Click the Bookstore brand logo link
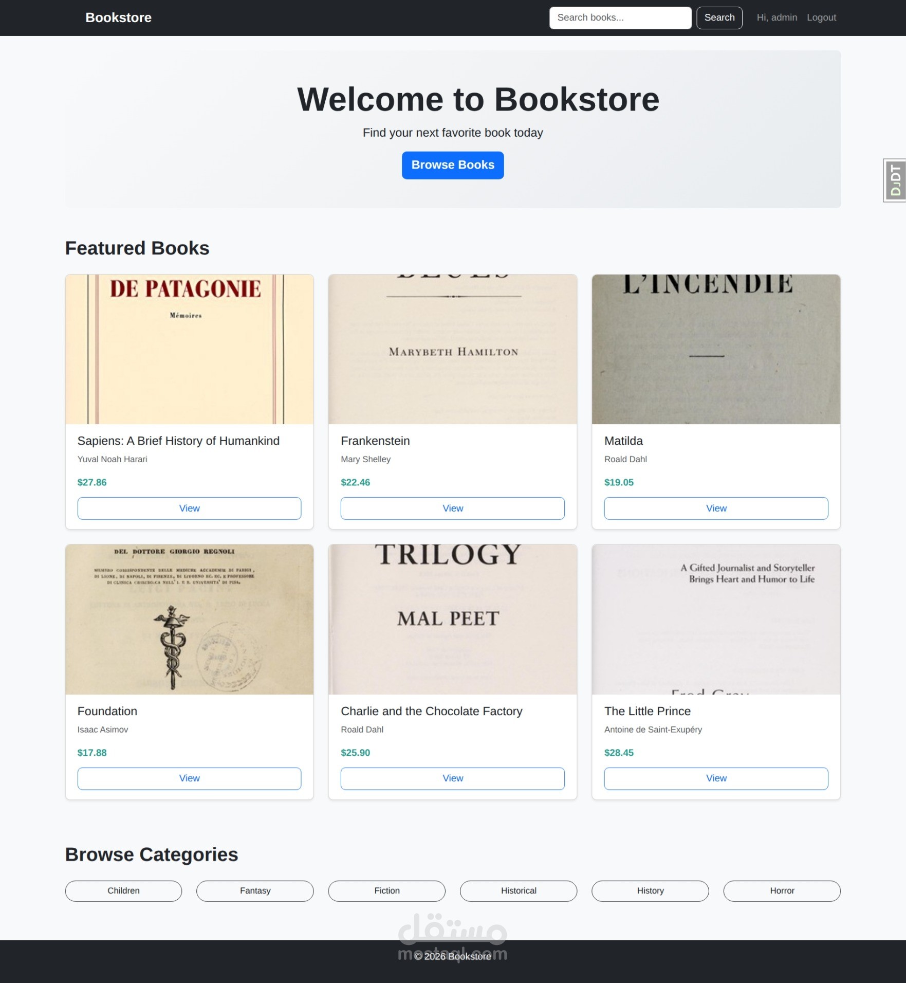Screen dimensions: 906x983 point(118,17)
